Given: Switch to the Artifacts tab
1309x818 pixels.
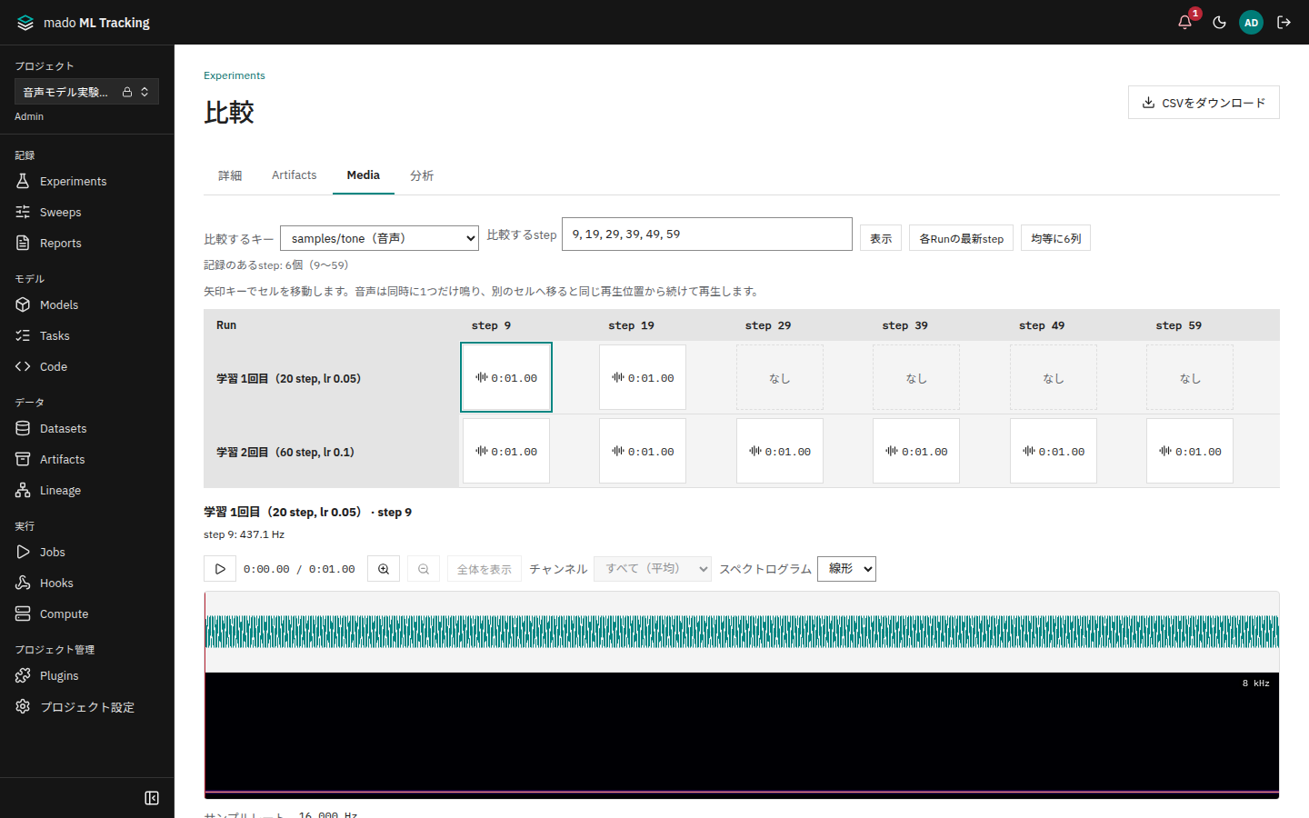Looking at the screenshot, I should (295, 175).
